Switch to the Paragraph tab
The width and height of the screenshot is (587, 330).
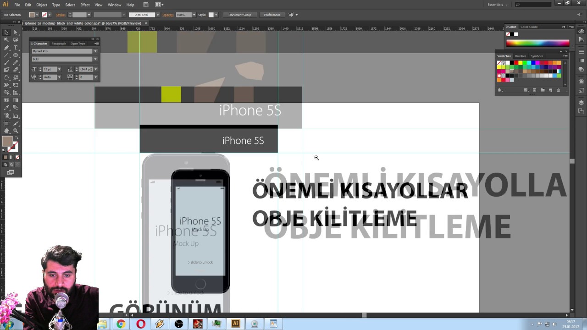(59, 44)
